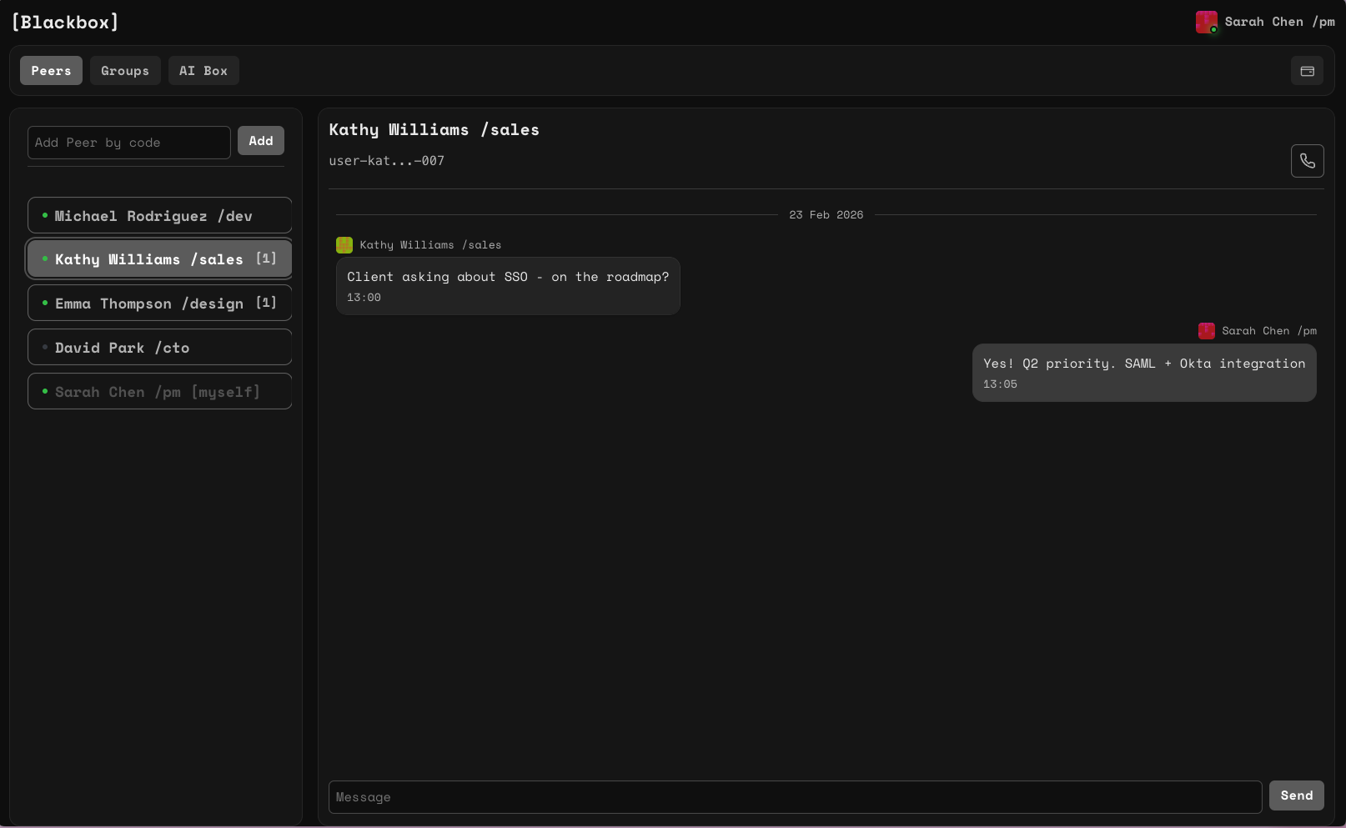Image resolution: width=1346 pixels, height=828 pixels.
Task: Send the message with Send button
Action: click(x=1296, y=795)
